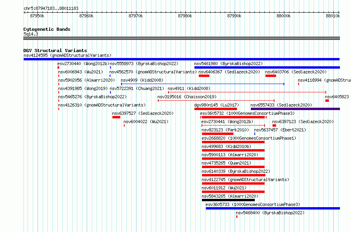Click the chr5:87947183..88011183 coordinates text

51,9
